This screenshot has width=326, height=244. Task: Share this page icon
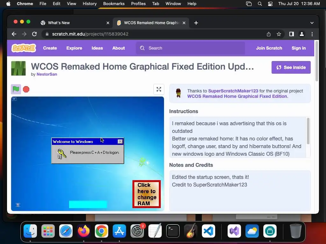269,34
